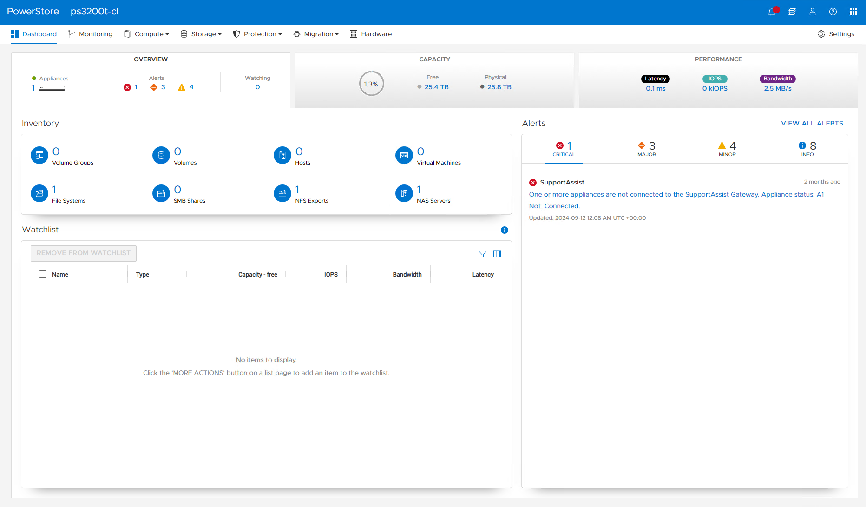This screenshot has height=507, width=866.
Task: Open the SupportAssist alert description link
Action: pyautogui.click(x=676, y=200)
